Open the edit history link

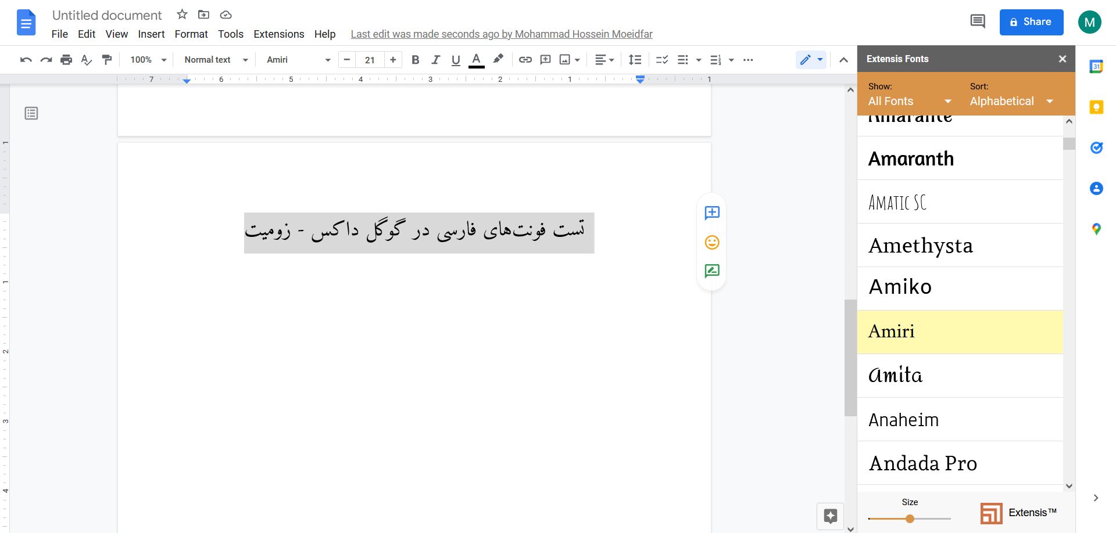point(501,34)
